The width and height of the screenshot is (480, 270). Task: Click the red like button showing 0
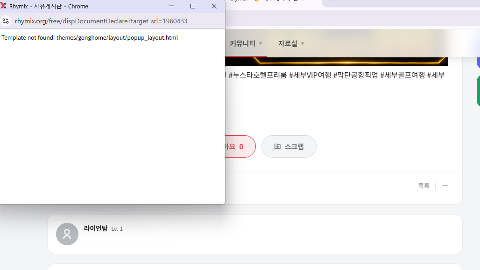(x=240, y=146)
